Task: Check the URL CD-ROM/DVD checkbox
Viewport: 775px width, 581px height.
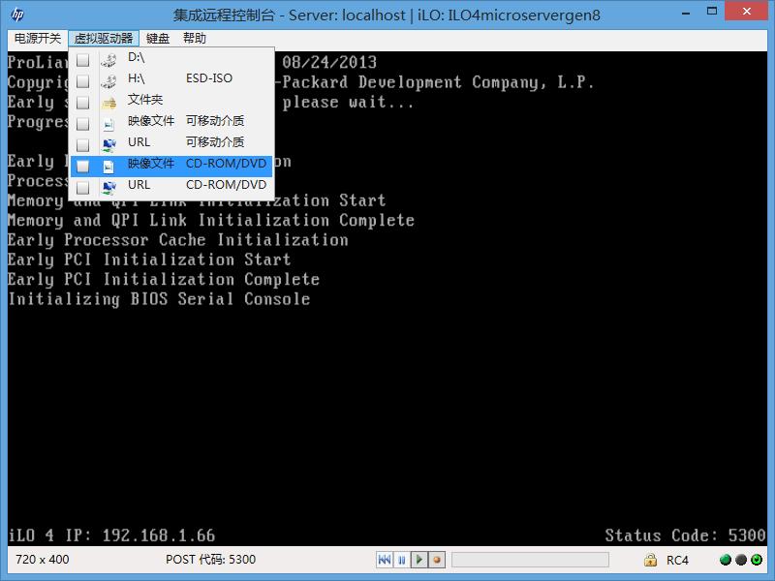Action: 82,184
